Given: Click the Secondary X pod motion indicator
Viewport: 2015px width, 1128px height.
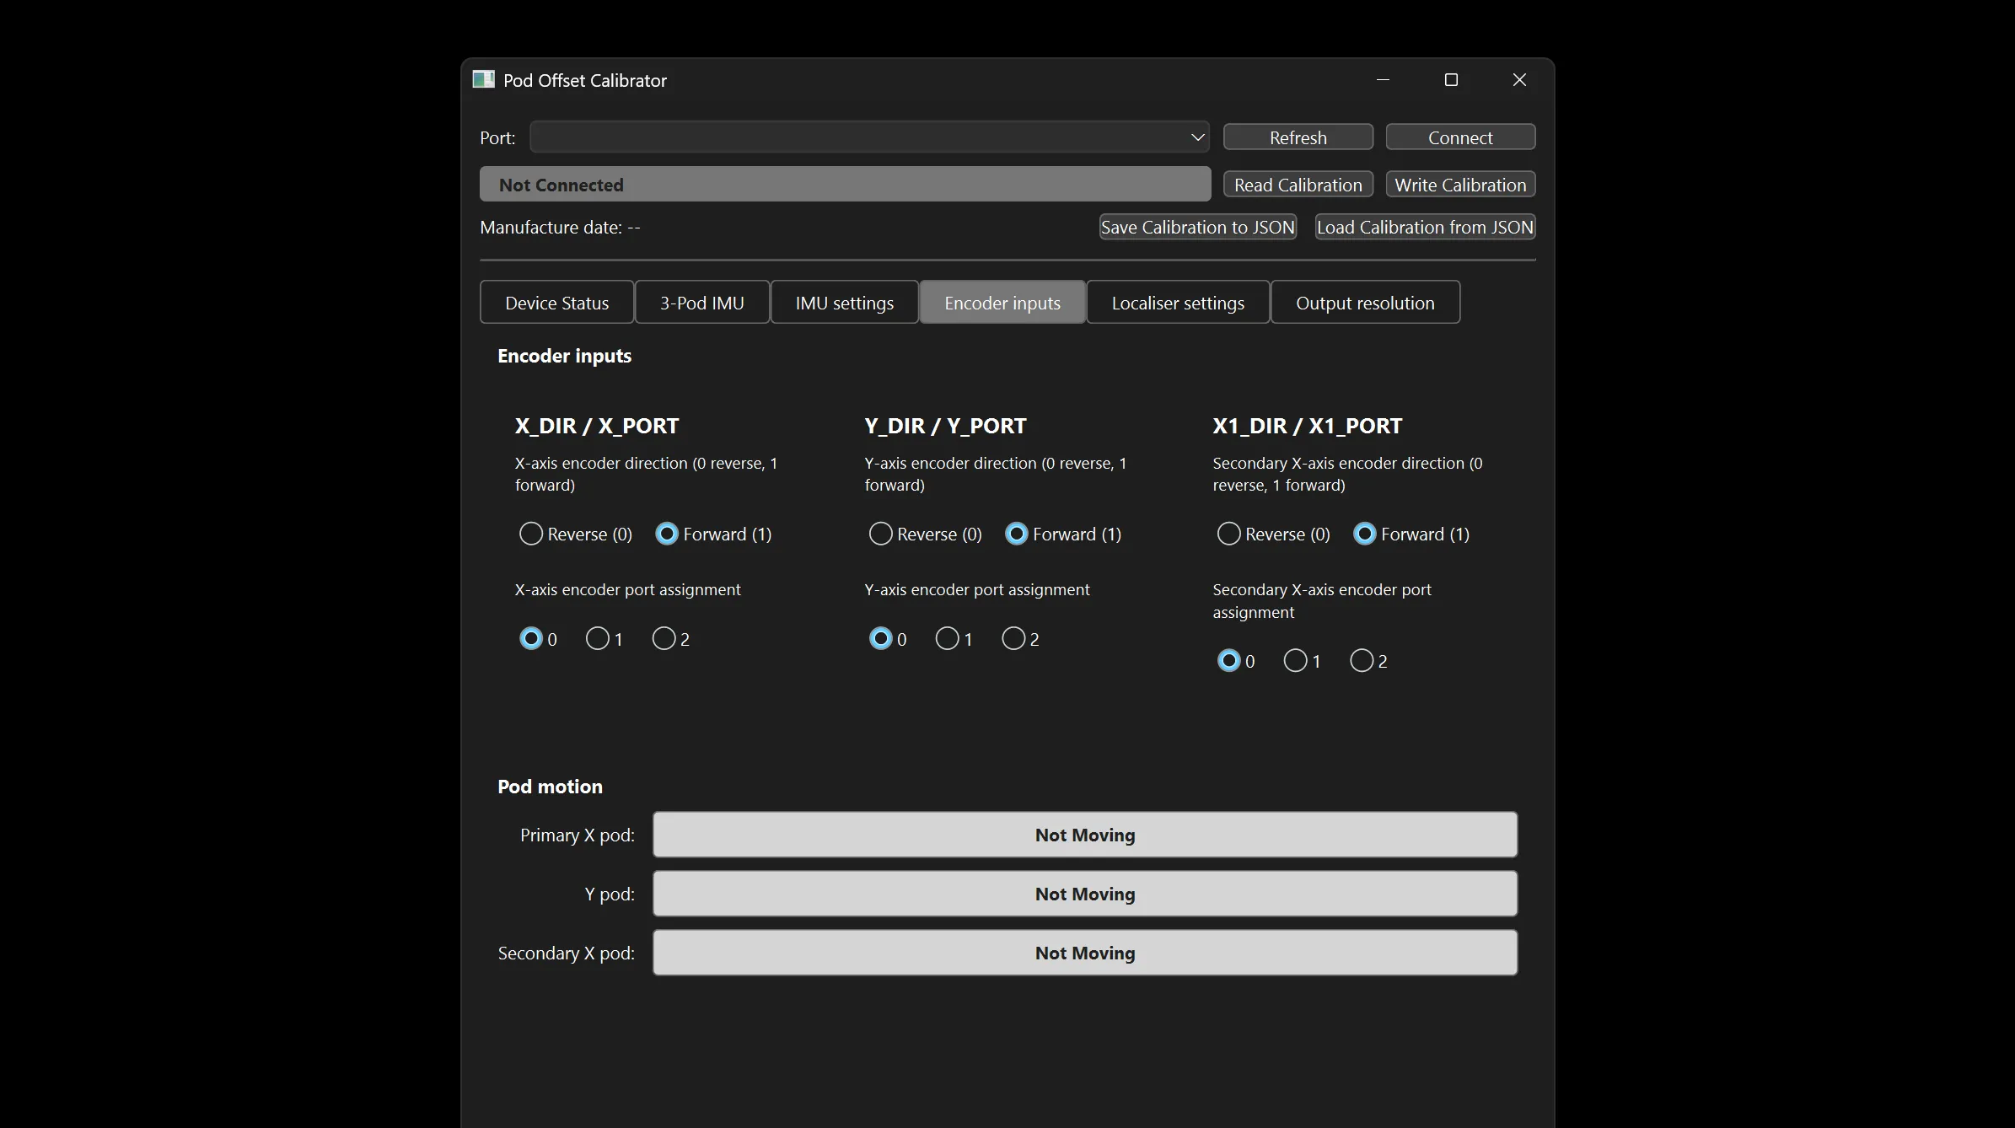Looking at the screenshot, I should coord(1085,953).
